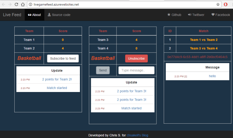Click Match started in Team 3 feed

coord(131,108)
